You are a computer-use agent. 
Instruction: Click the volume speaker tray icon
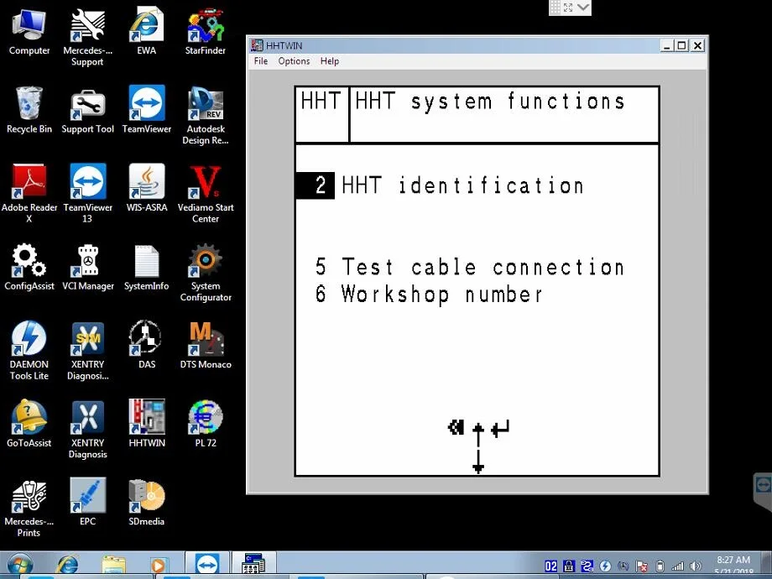click(x=695, y=566)
